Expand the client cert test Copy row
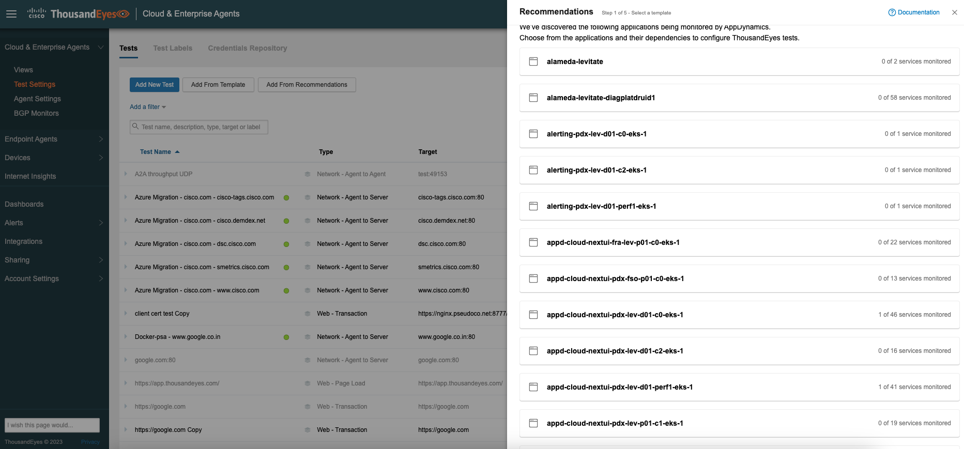The image size is (964, 449). [x=126, y=314]
